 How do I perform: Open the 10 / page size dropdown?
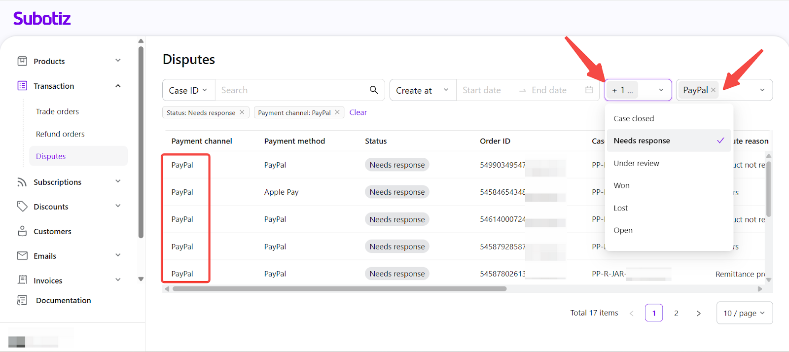click(744, 313)
